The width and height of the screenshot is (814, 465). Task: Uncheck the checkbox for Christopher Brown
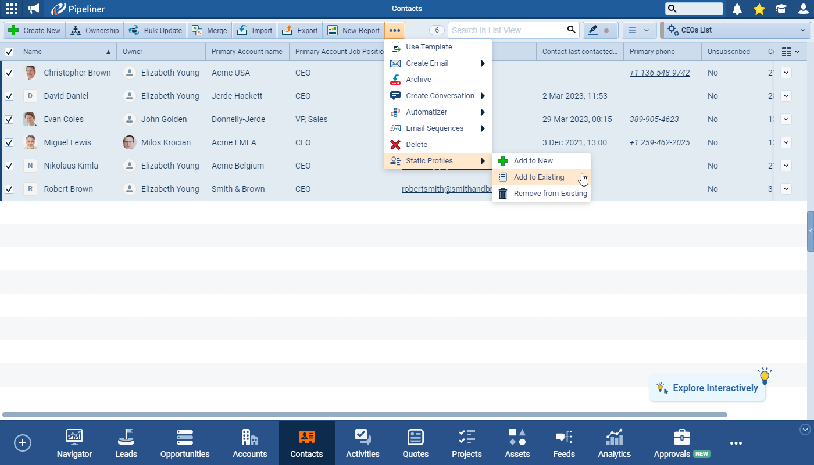point(9,73)
